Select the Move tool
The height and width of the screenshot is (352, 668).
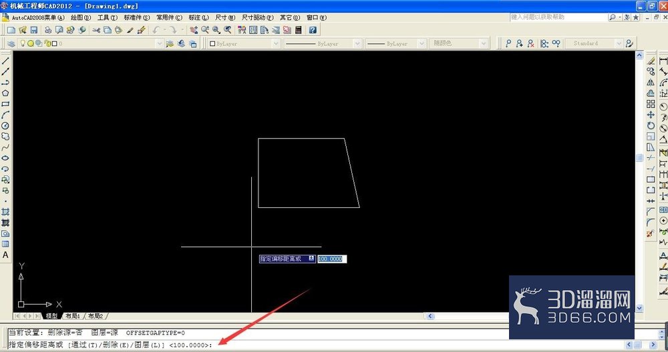pos(651,115)
